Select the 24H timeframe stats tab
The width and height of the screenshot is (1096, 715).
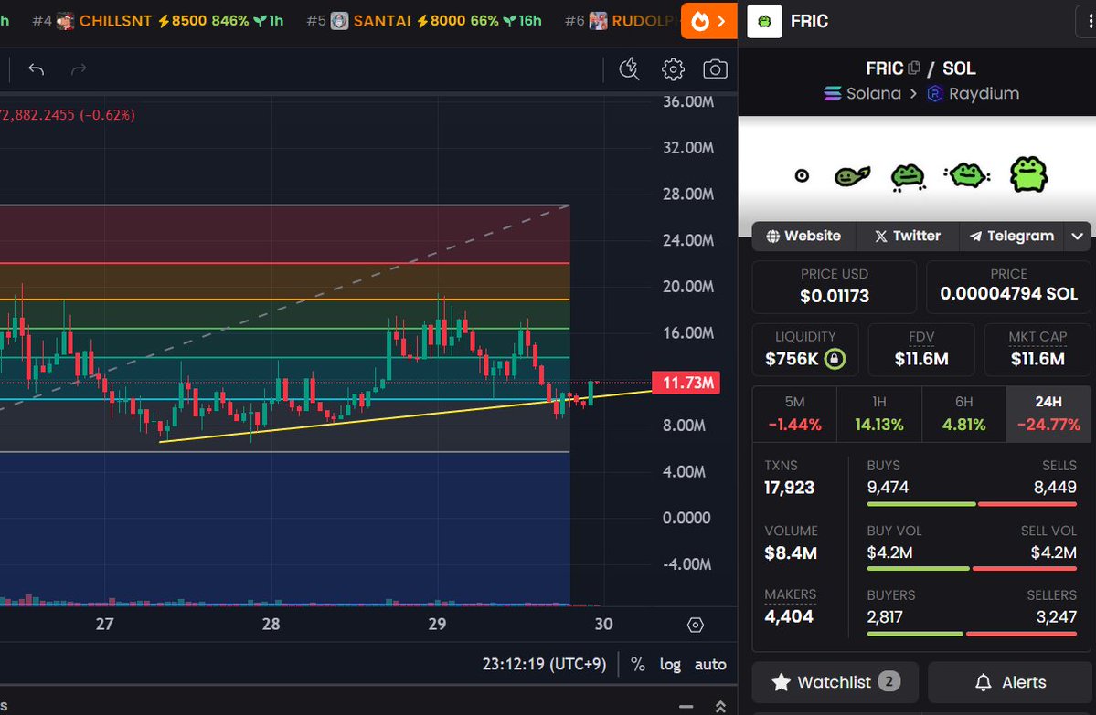tap(1048, 414)
